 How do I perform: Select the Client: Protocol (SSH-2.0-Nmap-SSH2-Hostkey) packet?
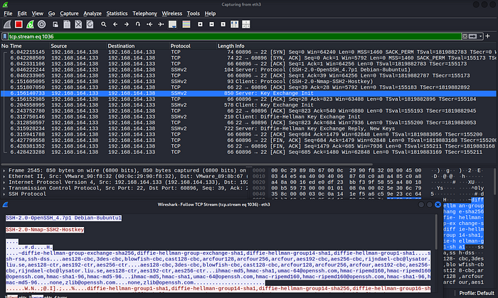pos(248,82)
